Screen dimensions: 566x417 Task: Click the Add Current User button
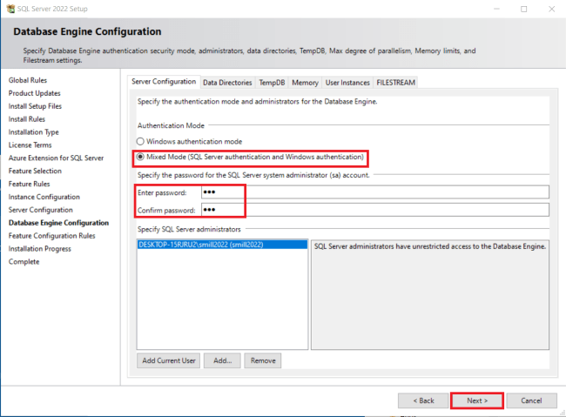[x=169, y=360]
